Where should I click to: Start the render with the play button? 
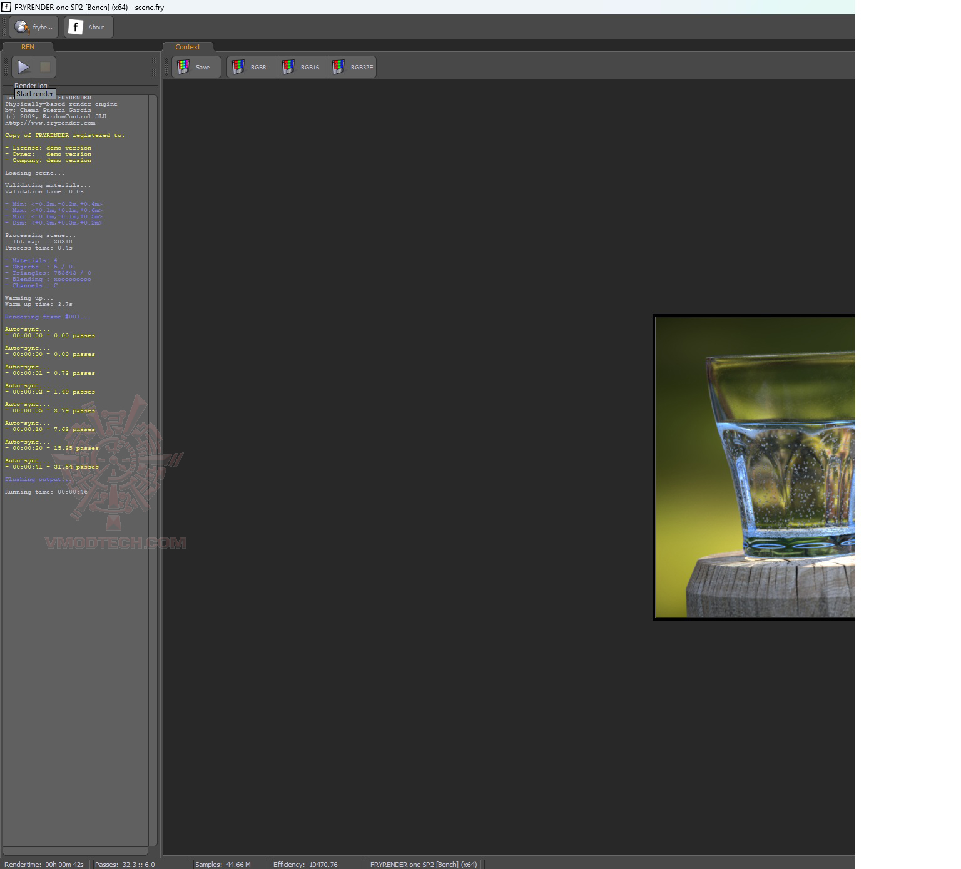(x=23, y=67)
